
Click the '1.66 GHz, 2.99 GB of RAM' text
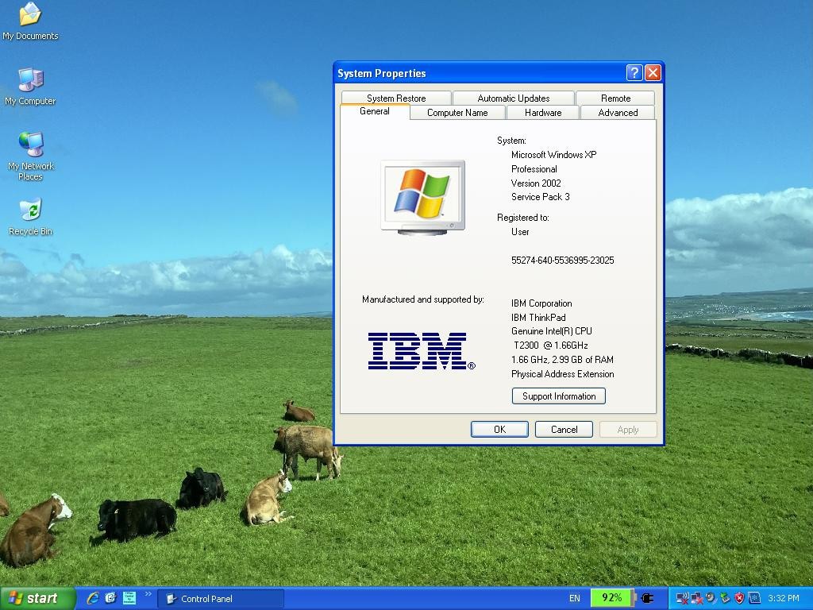pos(562,360)
